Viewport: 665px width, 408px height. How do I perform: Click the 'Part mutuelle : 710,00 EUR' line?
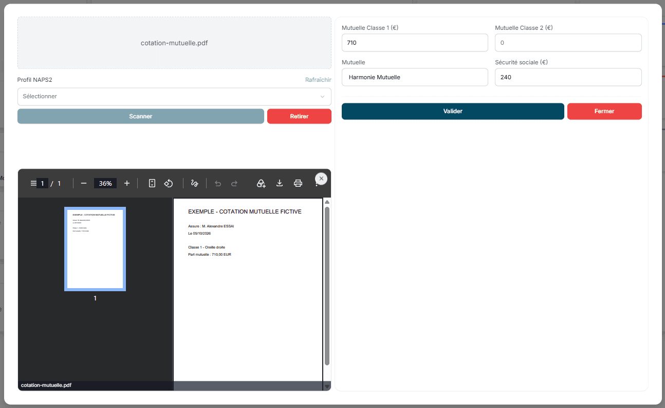[210, 254]
